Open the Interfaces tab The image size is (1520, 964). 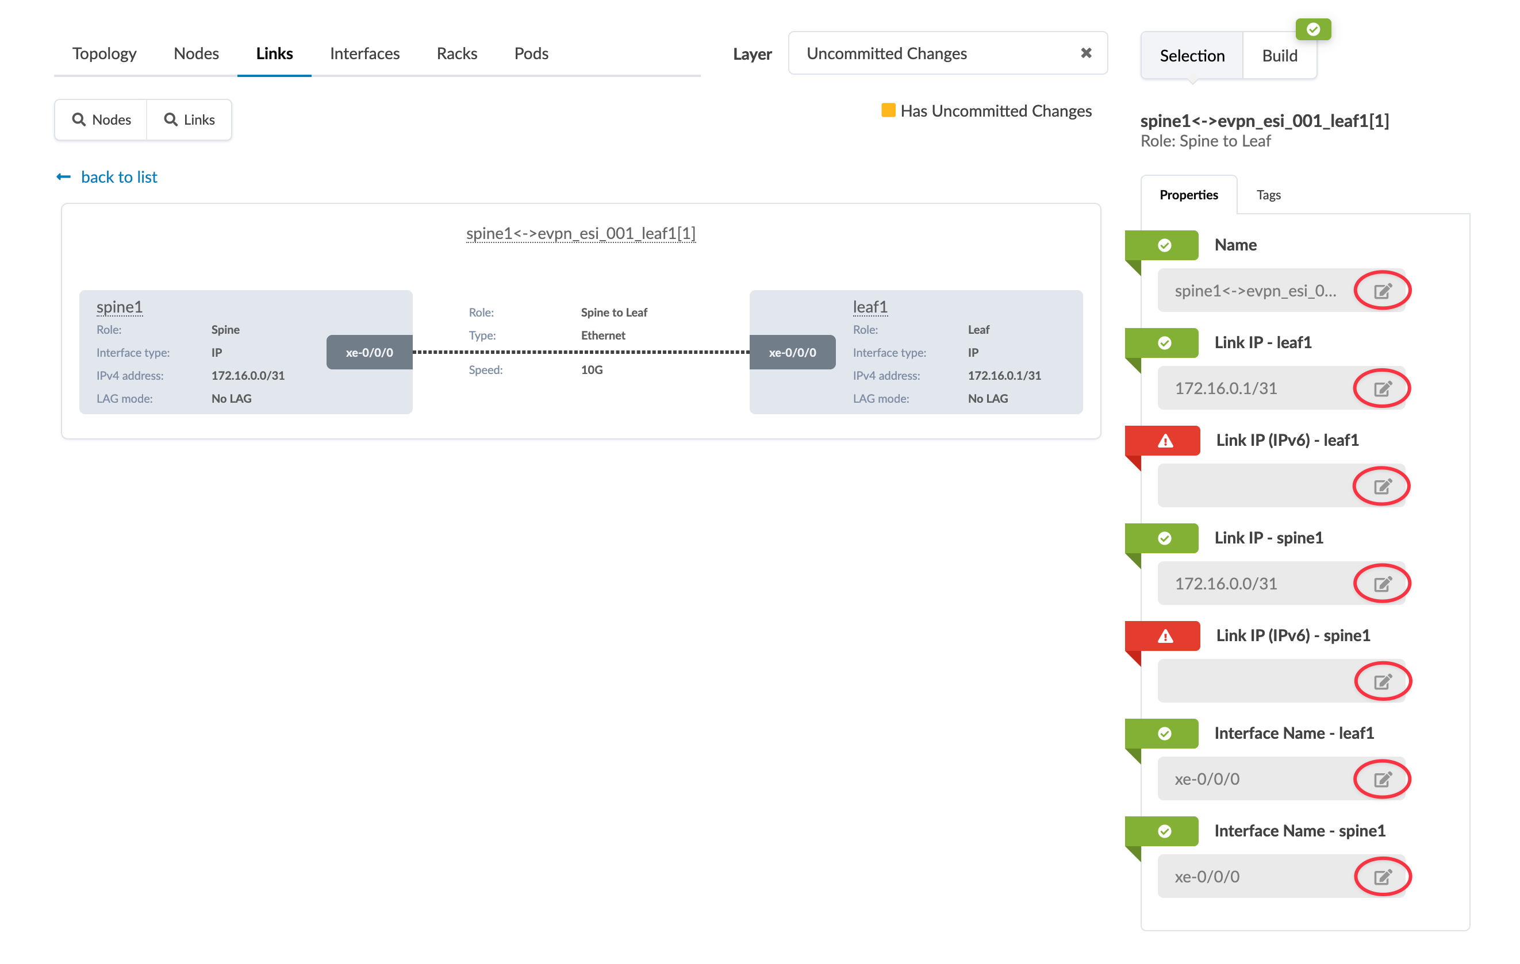[x=364, y=53]
